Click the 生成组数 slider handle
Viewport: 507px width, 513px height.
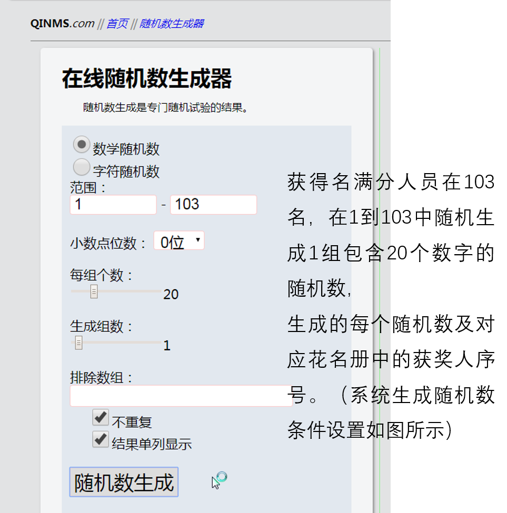tap(78, 343)
